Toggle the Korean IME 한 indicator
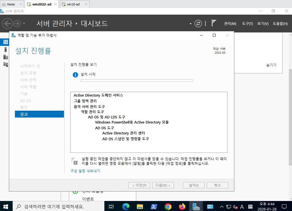The width and height of the screenshot is (292, 211). coord(250,206)
